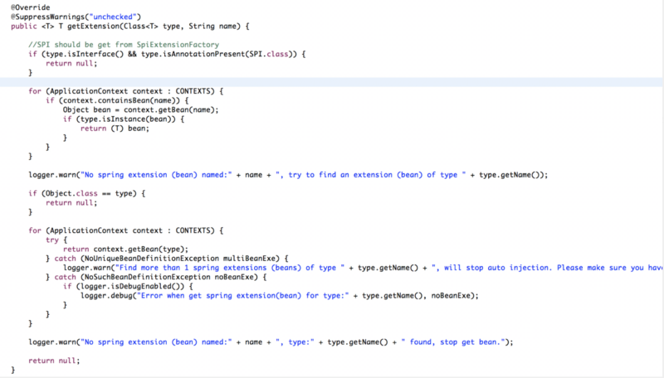The height and width of the screenshot is (378, 664).
Task: Click first logger.warn 'No spring extension' line
Action: tap(288, 175)
